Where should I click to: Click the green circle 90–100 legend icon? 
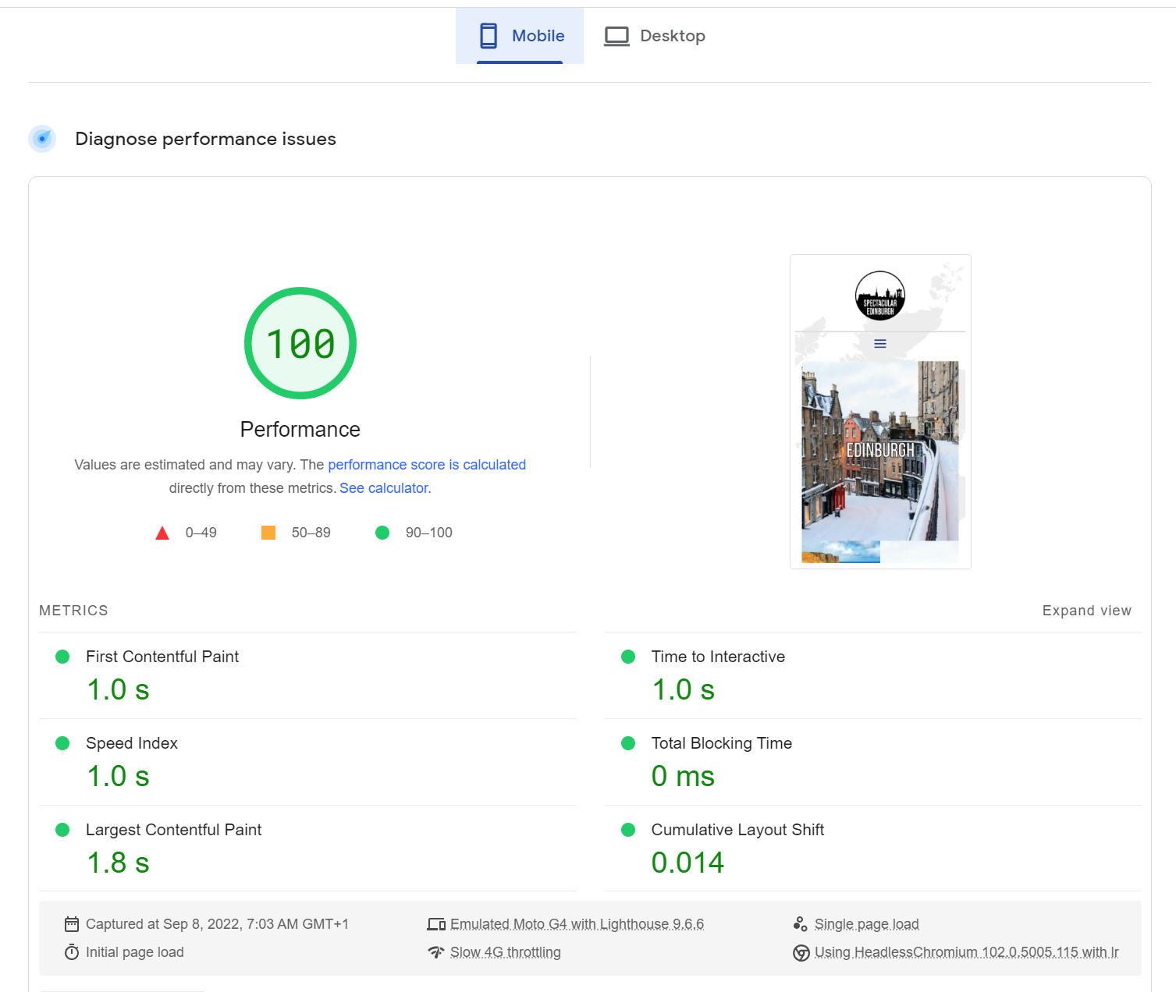[382, 533]
